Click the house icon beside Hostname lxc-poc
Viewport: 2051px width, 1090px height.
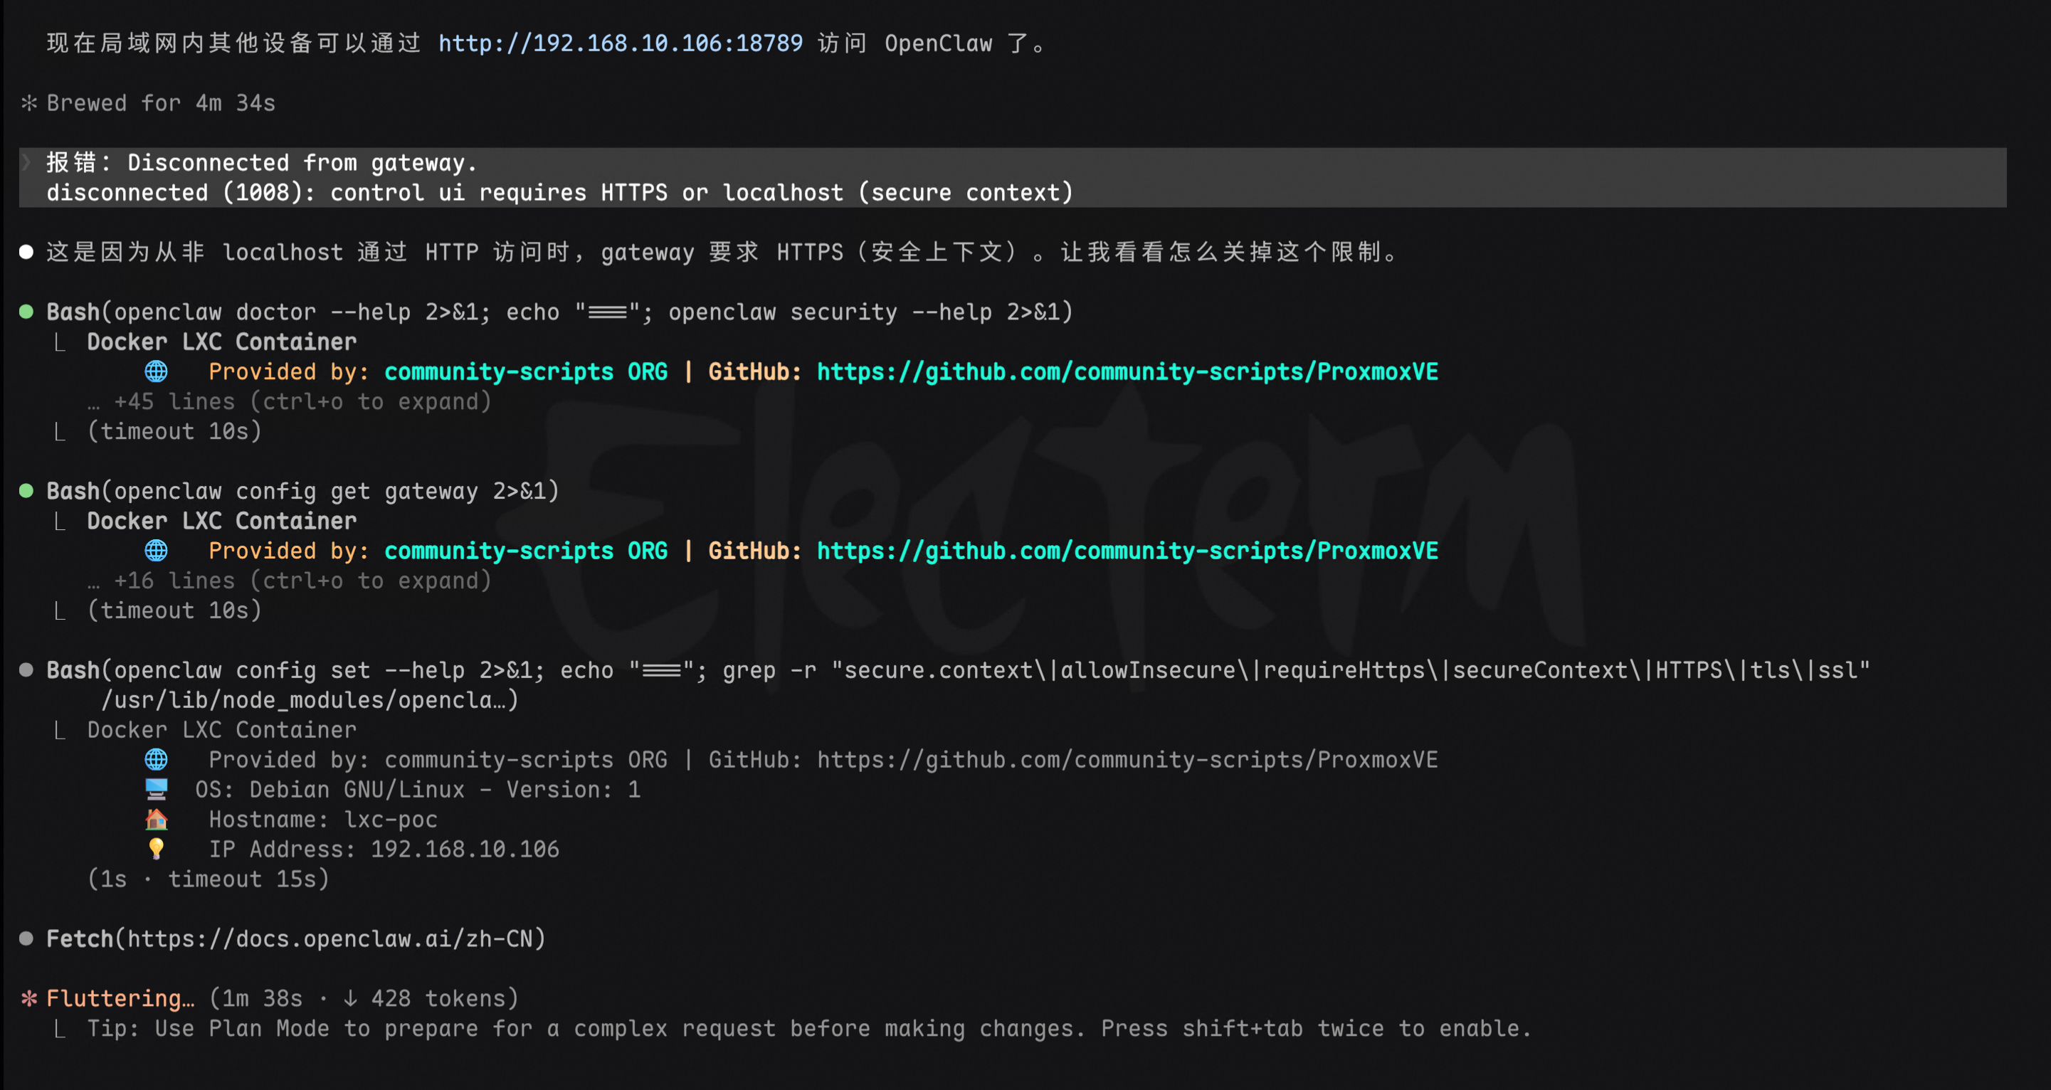(156, 818)
